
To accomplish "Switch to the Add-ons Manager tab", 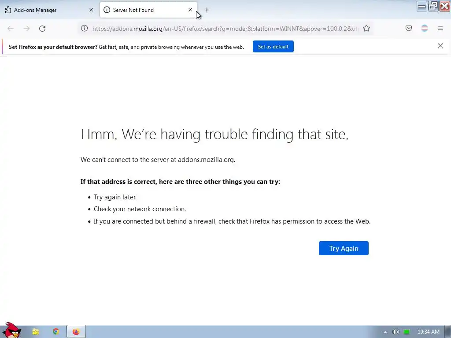I will coord(49,10).
